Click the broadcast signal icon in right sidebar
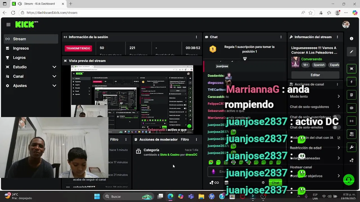Screen dimensions: 360x202 coord(352,121)
